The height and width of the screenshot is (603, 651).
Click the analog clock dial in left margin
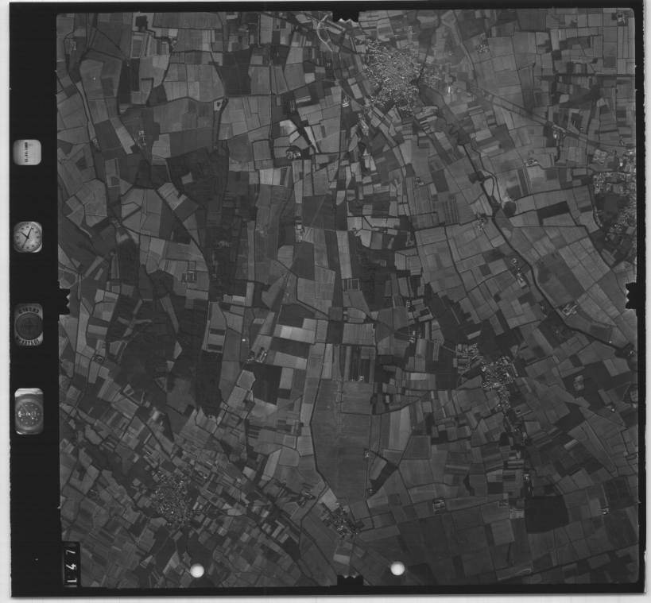28,237
